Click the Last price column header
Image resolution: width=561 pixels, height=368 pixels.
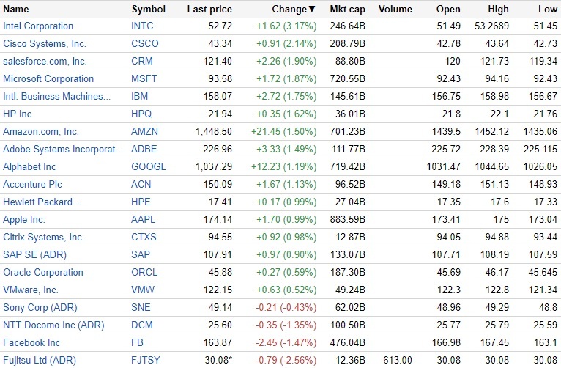[x=209, y=10]
